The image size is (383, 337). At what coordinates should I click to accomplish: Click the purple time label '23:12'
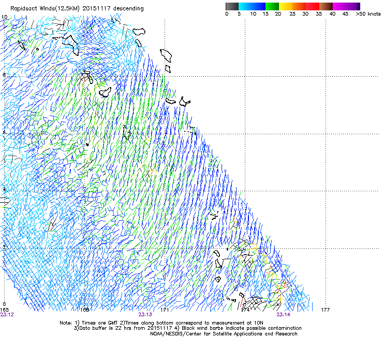[x=7, y=315]
